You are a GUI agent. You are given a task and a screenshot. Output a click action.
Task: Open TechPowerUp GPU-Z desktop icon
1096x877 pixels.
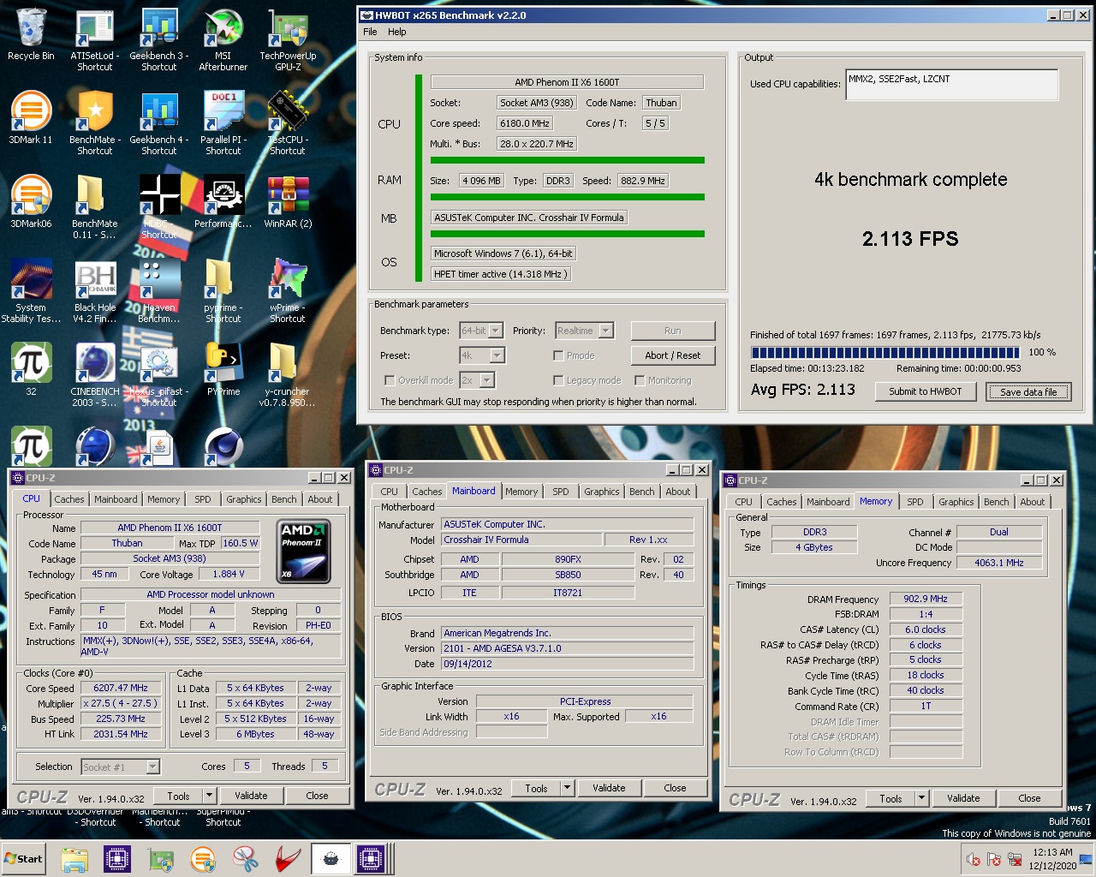(288, 40)
